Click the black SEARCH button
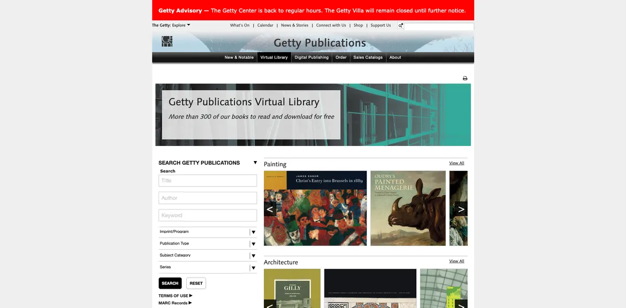The height and width of the screenshot is (308, 626). click(x=170, y=283)
